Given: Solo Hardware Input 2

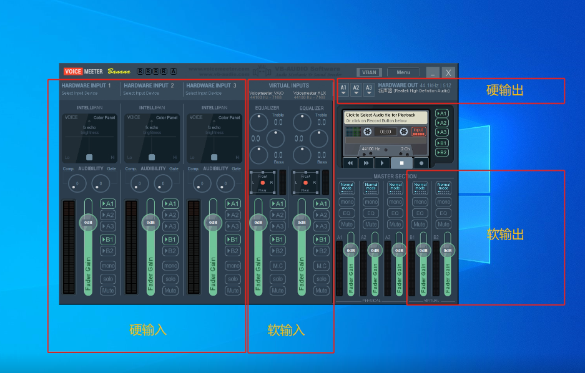Looking at the screenshot, I should pyautogui.click(x=170, y=279).
